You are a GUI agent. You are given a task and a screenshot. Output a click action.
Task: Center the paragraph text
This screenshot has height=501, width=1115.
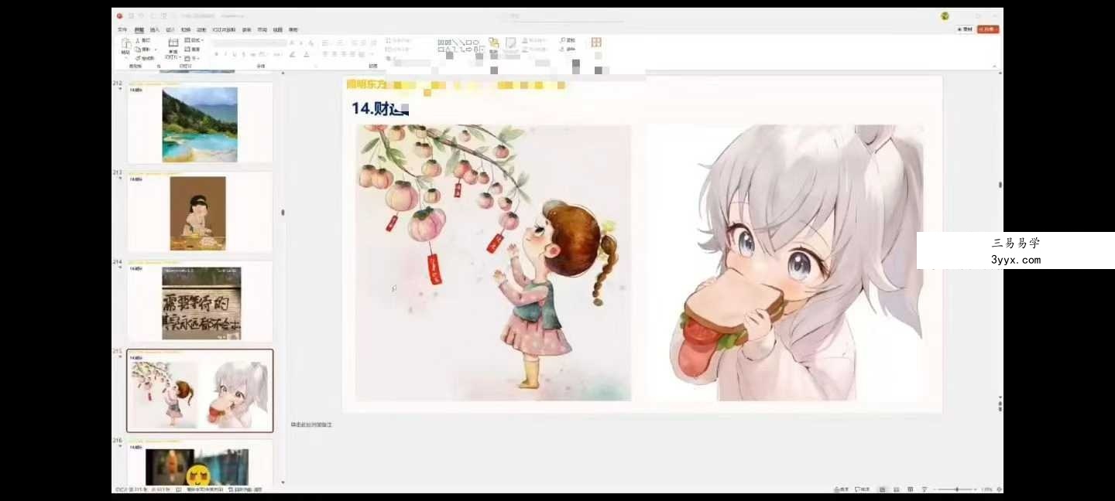tap(334, 54)
